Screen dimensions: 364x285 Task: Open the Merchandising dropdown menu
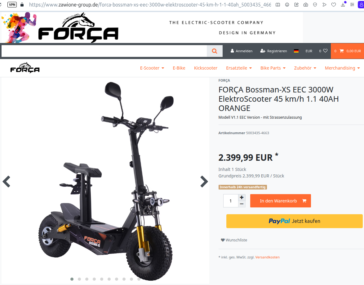(x=342, y=68)
